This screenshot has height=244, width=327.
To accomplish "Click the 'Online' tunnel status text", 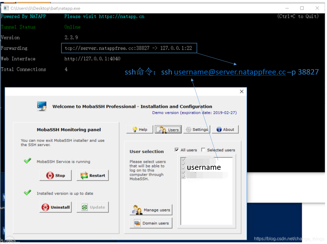I will click(72, 27).
